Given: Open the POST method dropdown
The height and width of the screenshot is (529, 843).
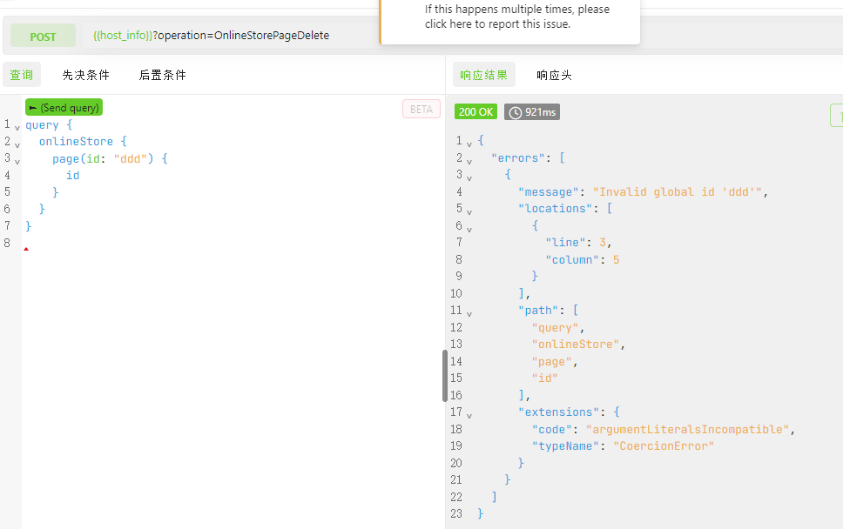Looking at the screenshot, I should coord(43,37).
